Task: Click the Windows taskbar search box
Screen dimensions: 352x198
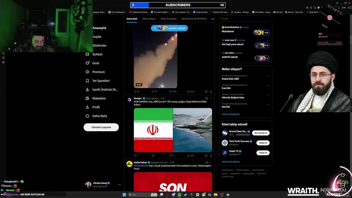Action: [142, 195]
